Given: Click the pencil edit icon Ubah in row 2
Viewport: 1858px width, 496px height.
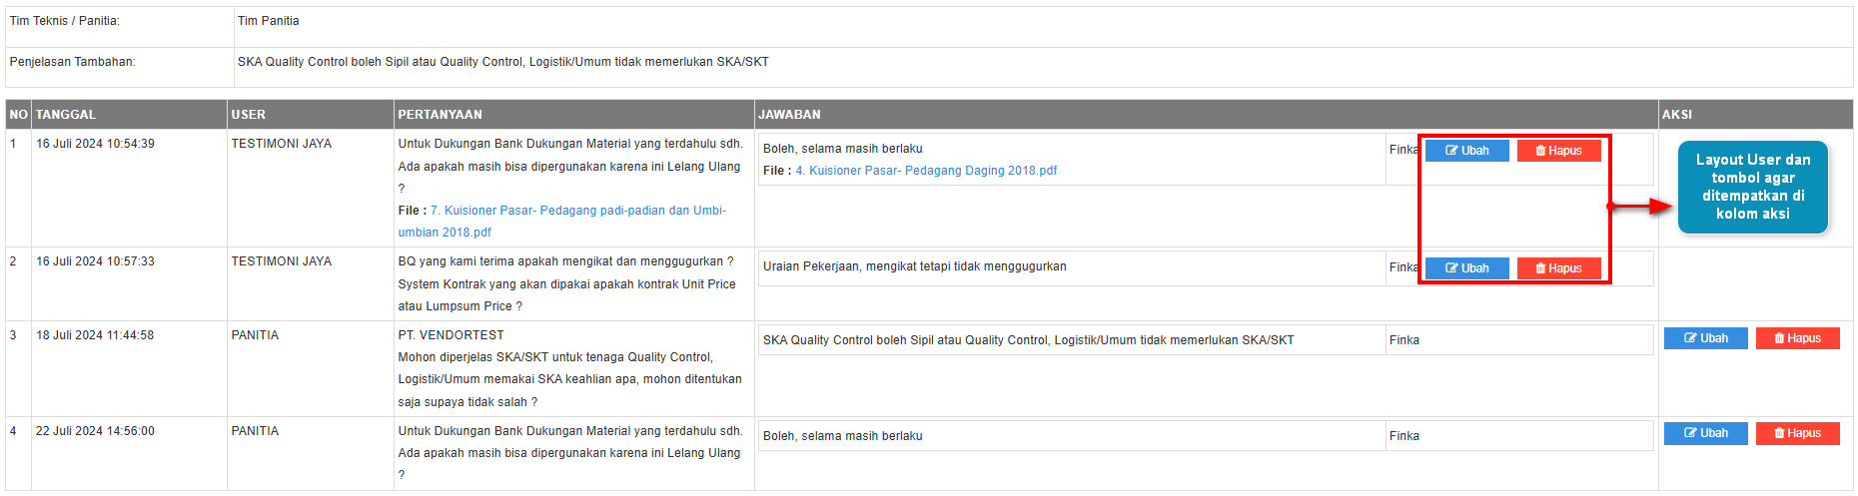Looking at the screenshot, I should pos(1466,268).
